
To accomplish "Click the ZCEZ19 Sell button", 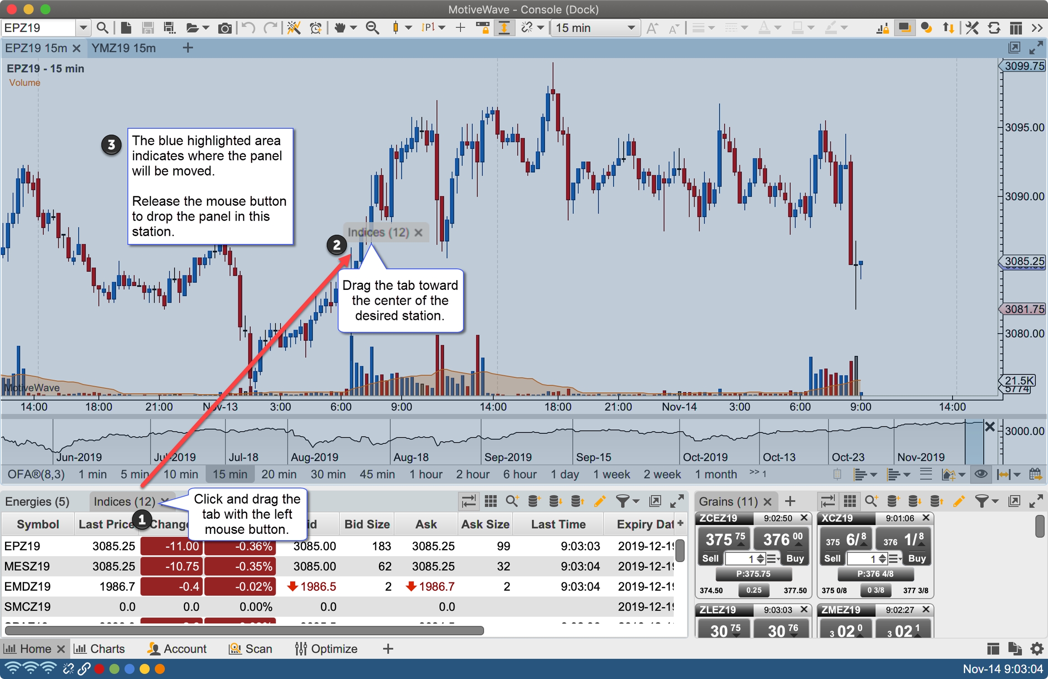I will point(710,558).
